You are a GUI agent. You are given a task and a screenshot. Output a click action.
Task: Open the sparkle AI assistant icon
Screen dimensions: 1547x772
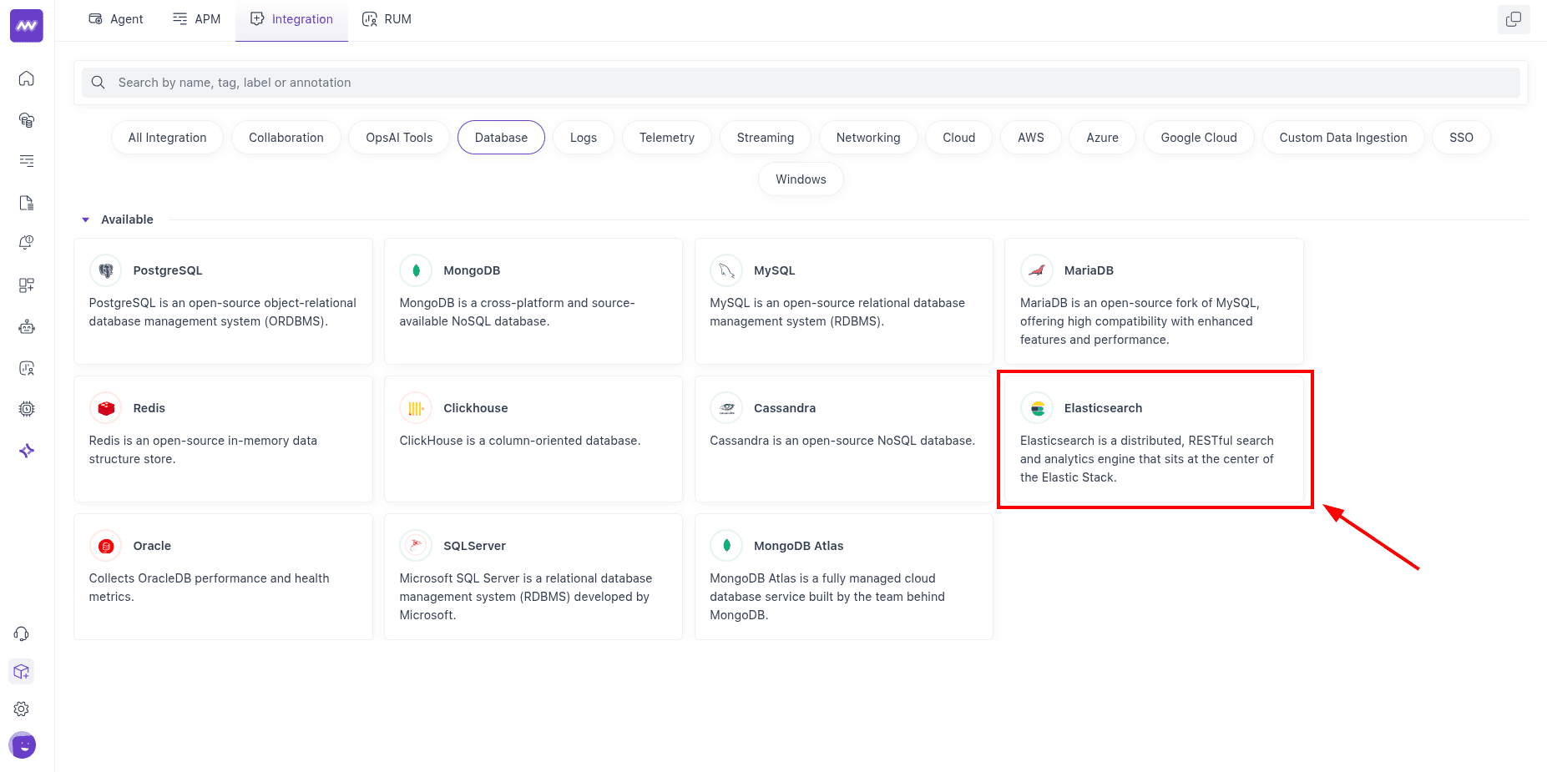tap(26, 450)
